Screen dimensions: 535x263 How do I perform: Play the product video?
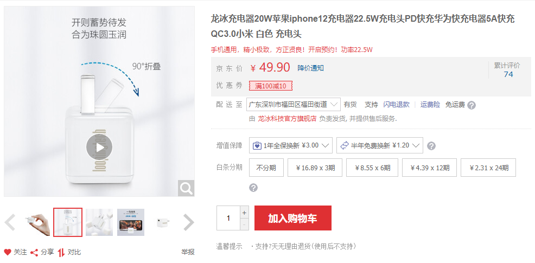pyautogui.click(x=99, y=147)
